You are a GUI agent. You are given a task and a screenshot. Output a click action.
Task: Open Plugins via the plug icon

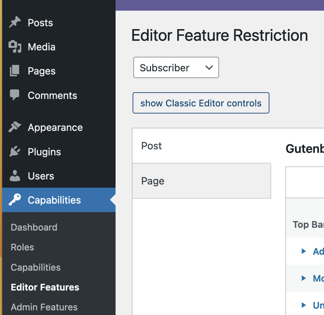pos(15,151)
